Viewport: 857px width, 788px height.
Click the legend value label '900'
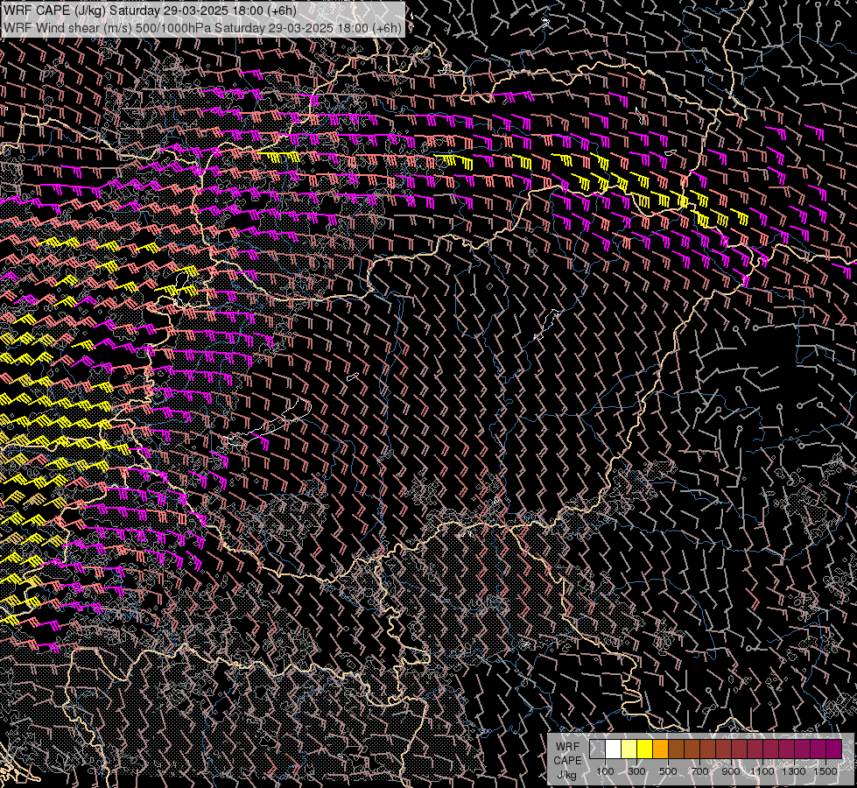coord(731,771)
